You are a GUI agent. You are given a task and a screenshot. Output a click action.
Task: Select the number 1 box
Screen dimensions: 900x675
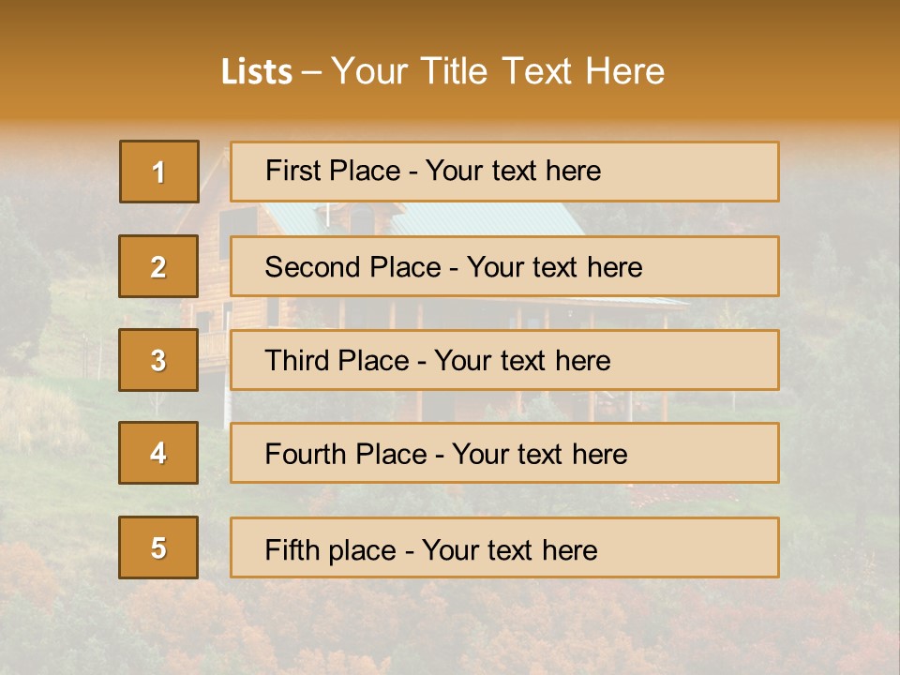pyautogui.click(x=158, y=172)
